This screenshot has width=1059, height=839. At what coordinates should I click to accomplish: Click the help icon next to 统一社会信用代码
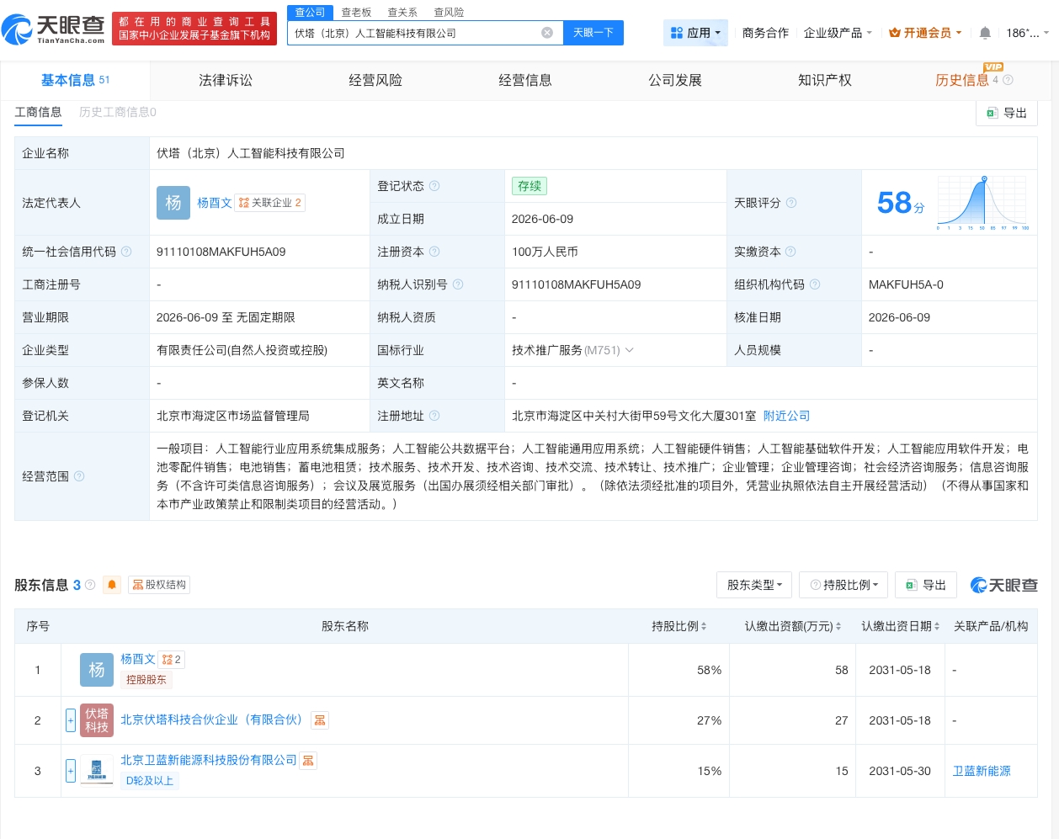126,252
